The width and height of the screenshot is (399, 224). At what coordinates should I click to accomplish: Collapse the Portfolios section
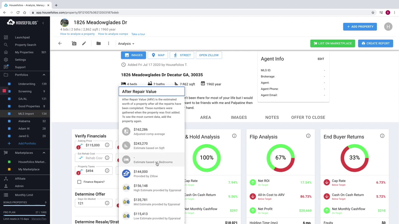tap(44, 75)
